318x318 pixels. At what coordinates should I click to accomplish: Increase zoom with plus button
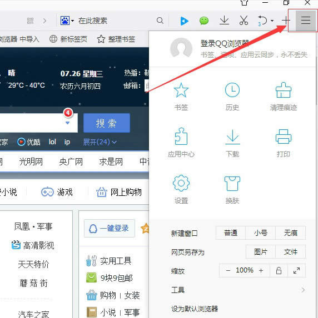click(x=261, y=270)
